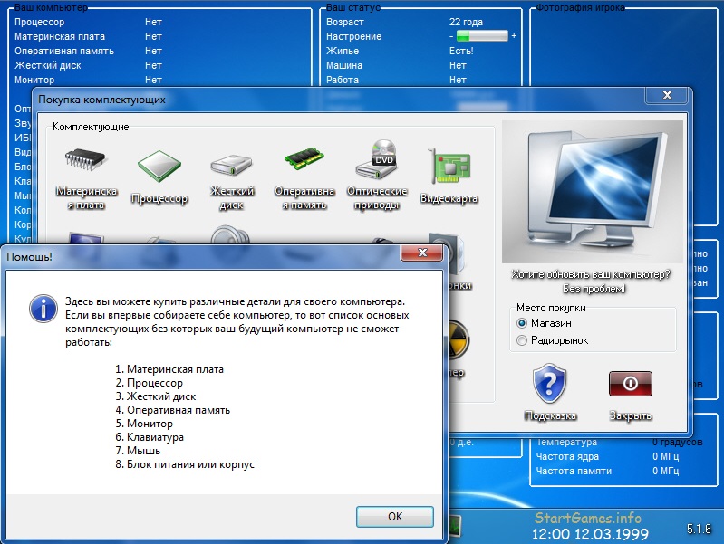
Task: Open the StartGames.info link
Action: tap(588, 519)
